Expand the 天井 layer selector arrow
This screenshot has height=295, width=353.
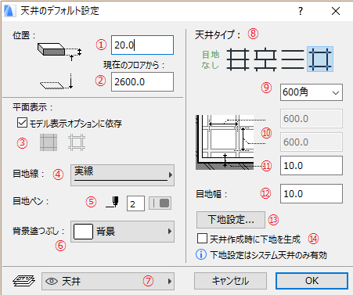(x=170, y=281)
